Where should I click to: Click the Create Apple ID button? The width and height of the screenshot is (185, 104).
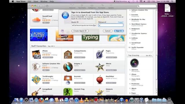click(x=80, y=31)
